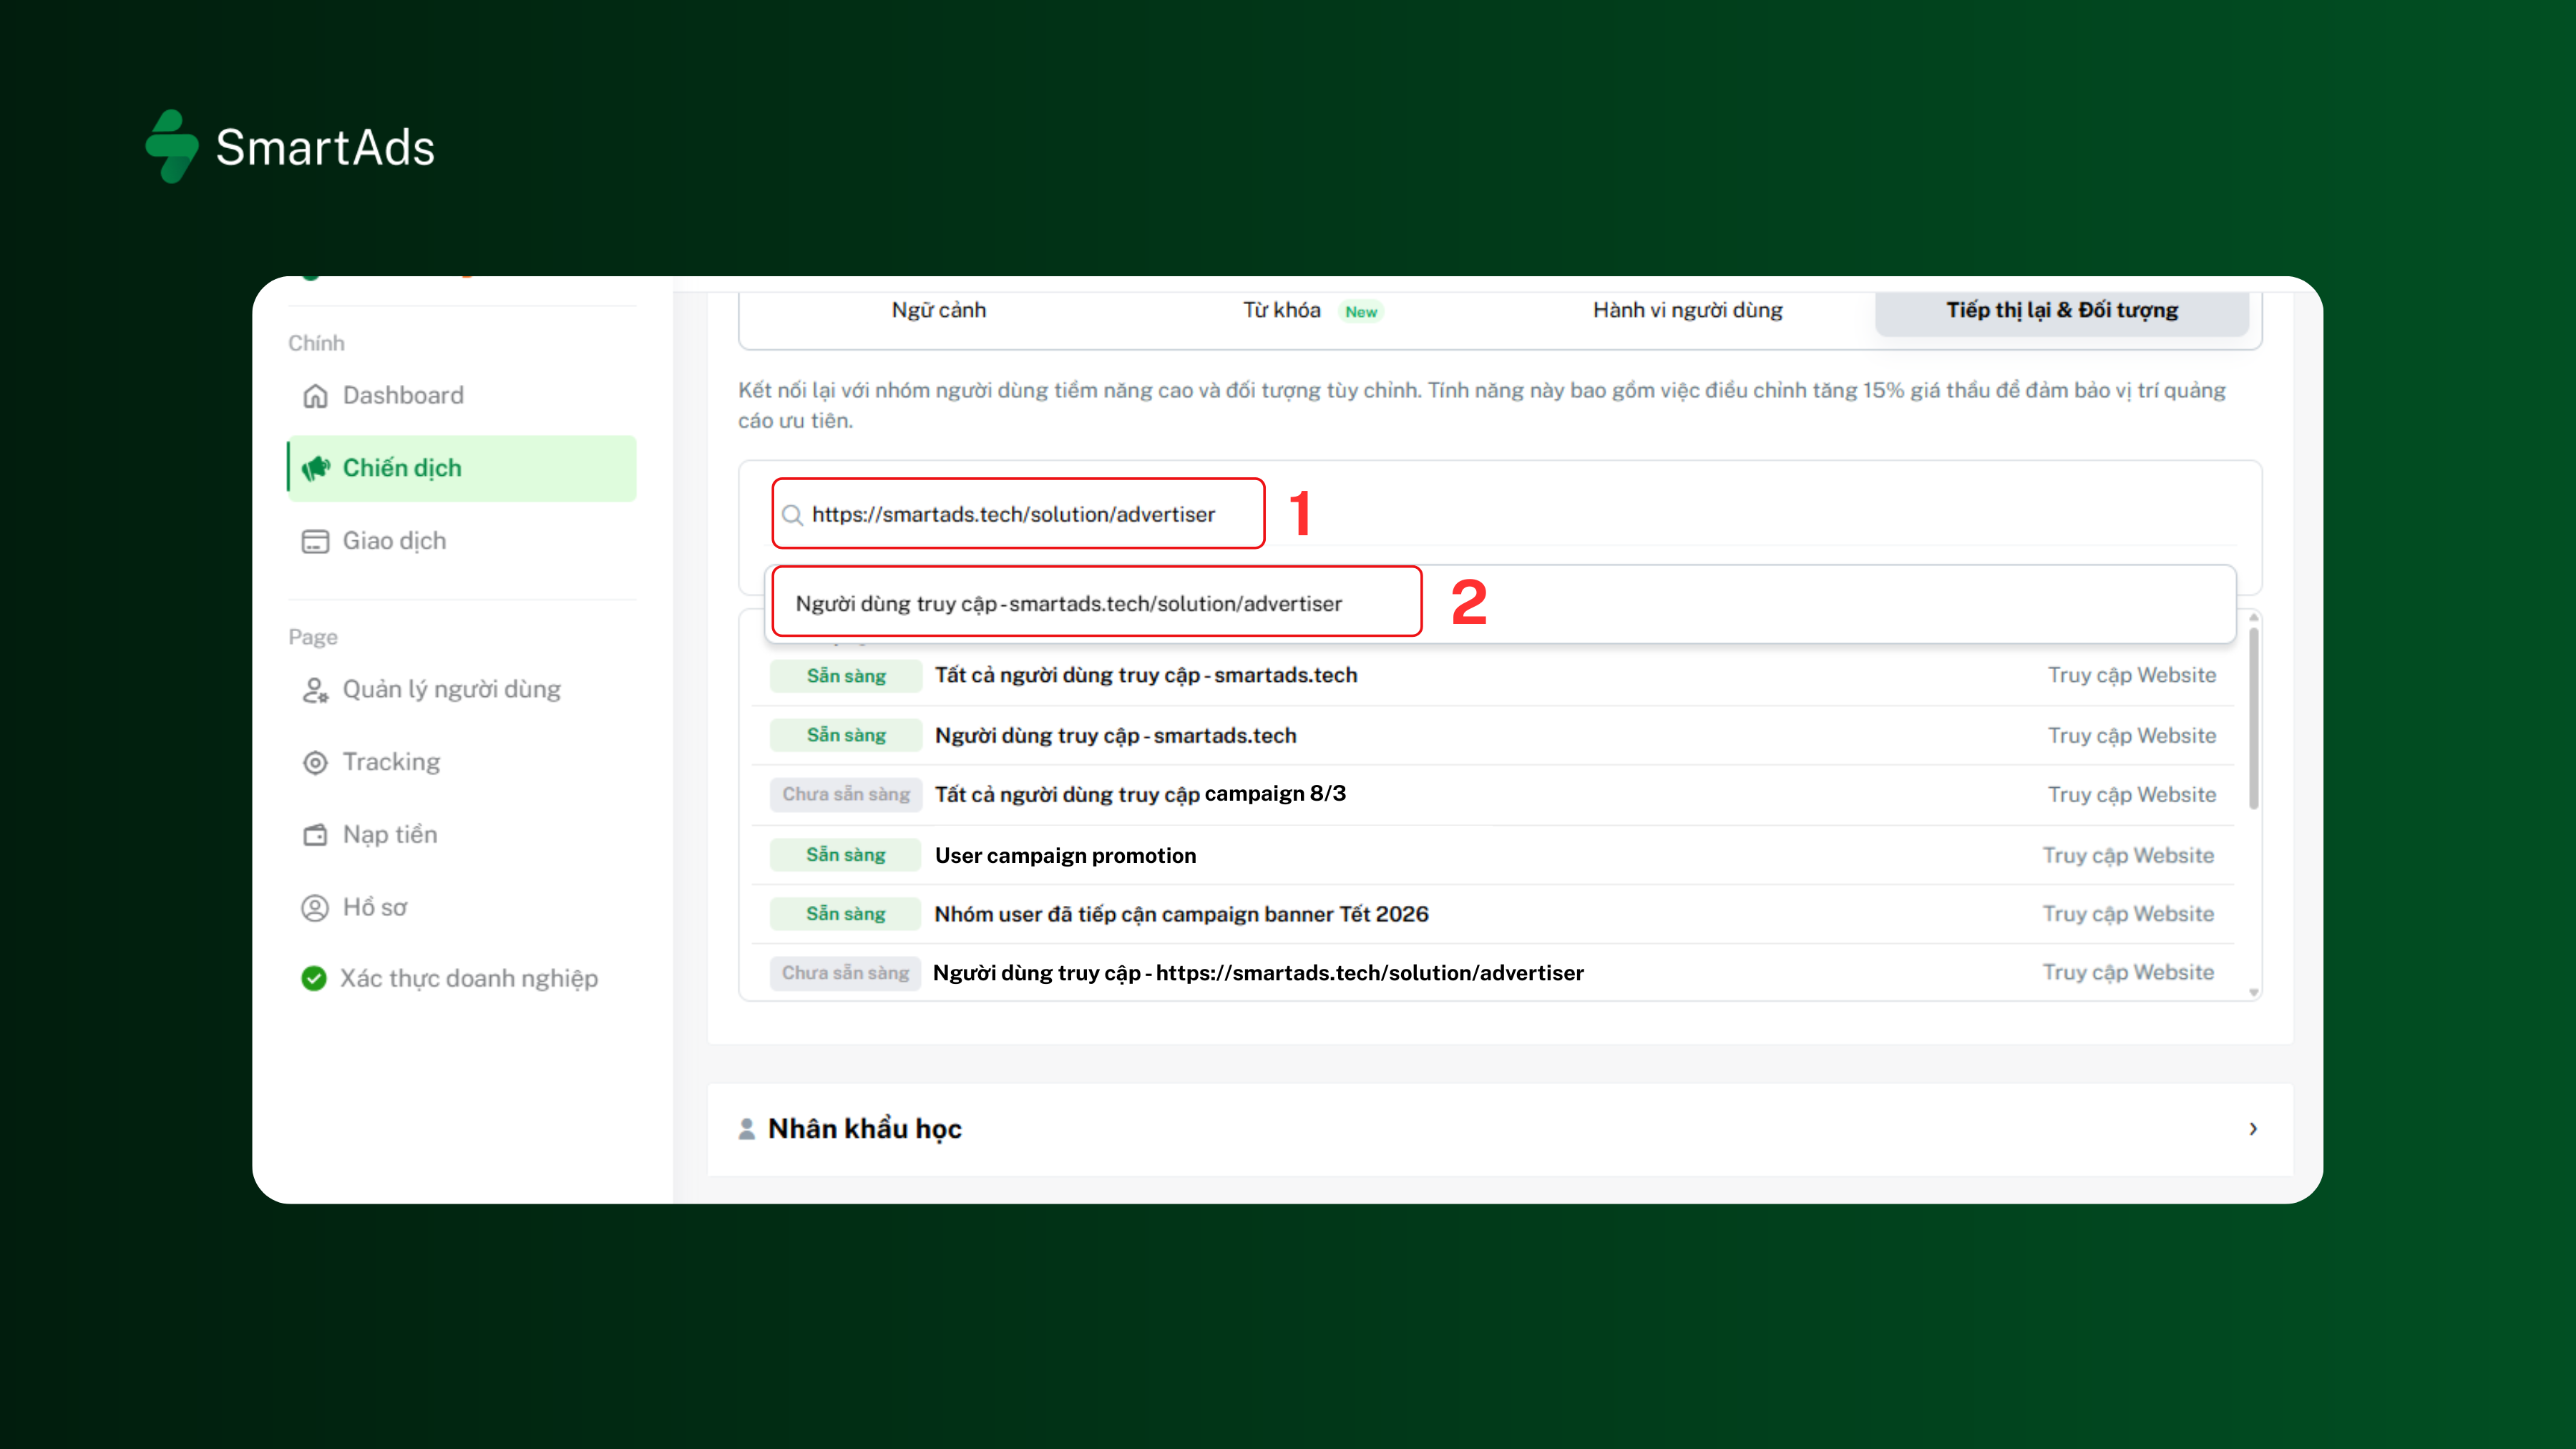The width and height of the screenshot is (2576, 1449).
Task: Open Chiến dịch in the sidebar
Action: click(462, 468)
